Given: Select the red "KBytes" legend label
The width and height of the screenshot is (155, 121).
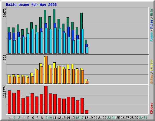Looking at the screenshot, I should click(x=151, y=109).
